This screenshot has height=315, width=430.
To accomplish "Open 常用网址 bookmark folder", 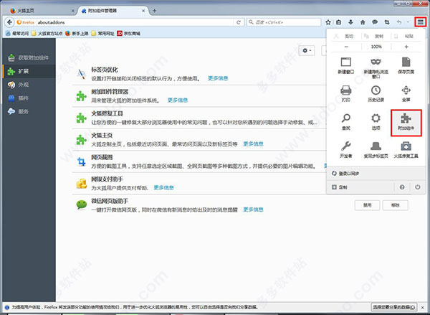I will 102,34.
